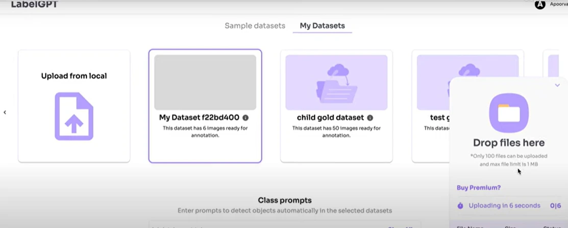Select the Upload from local card
This screenshot has width=568, height=228.
74,106
